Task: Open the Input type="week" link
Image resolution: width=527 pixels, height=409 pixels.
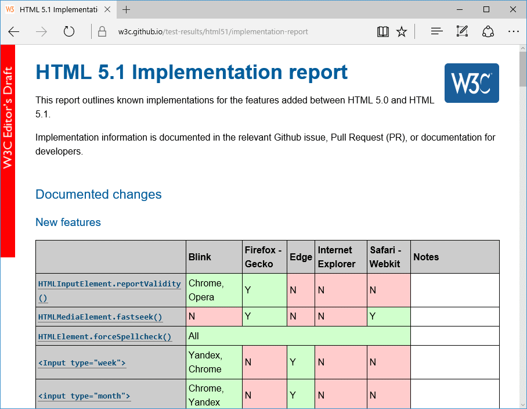Action: click(82, 363)
